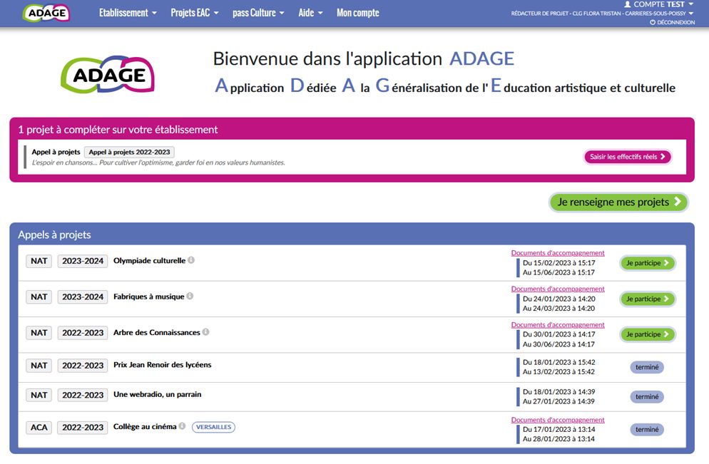Click info icon next to Arbre des Connaissances
The width and height of the screenshot is (709, 464).
pyautogui.click(x=205, y=332)
